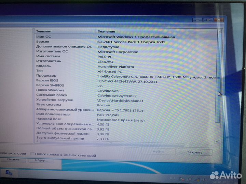Click the value "4,00 ГБ"
The width and height of the screenshot is (246, 184).
[103, 125]
